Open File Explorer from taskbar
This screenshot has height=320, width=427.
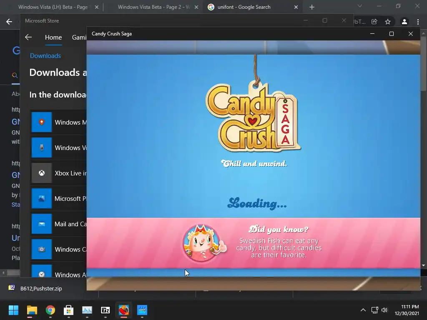pos(32,310)
